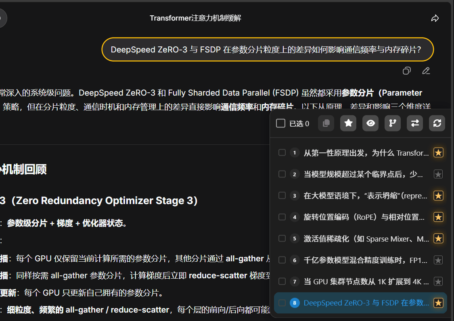This screenshot has height=321, width=454.
Task: Click the refresh icon in panel toolbar
Action: [x=437, y=123]
